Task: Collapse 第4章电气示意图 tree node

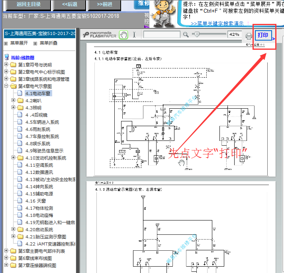Action: point(6,86)
